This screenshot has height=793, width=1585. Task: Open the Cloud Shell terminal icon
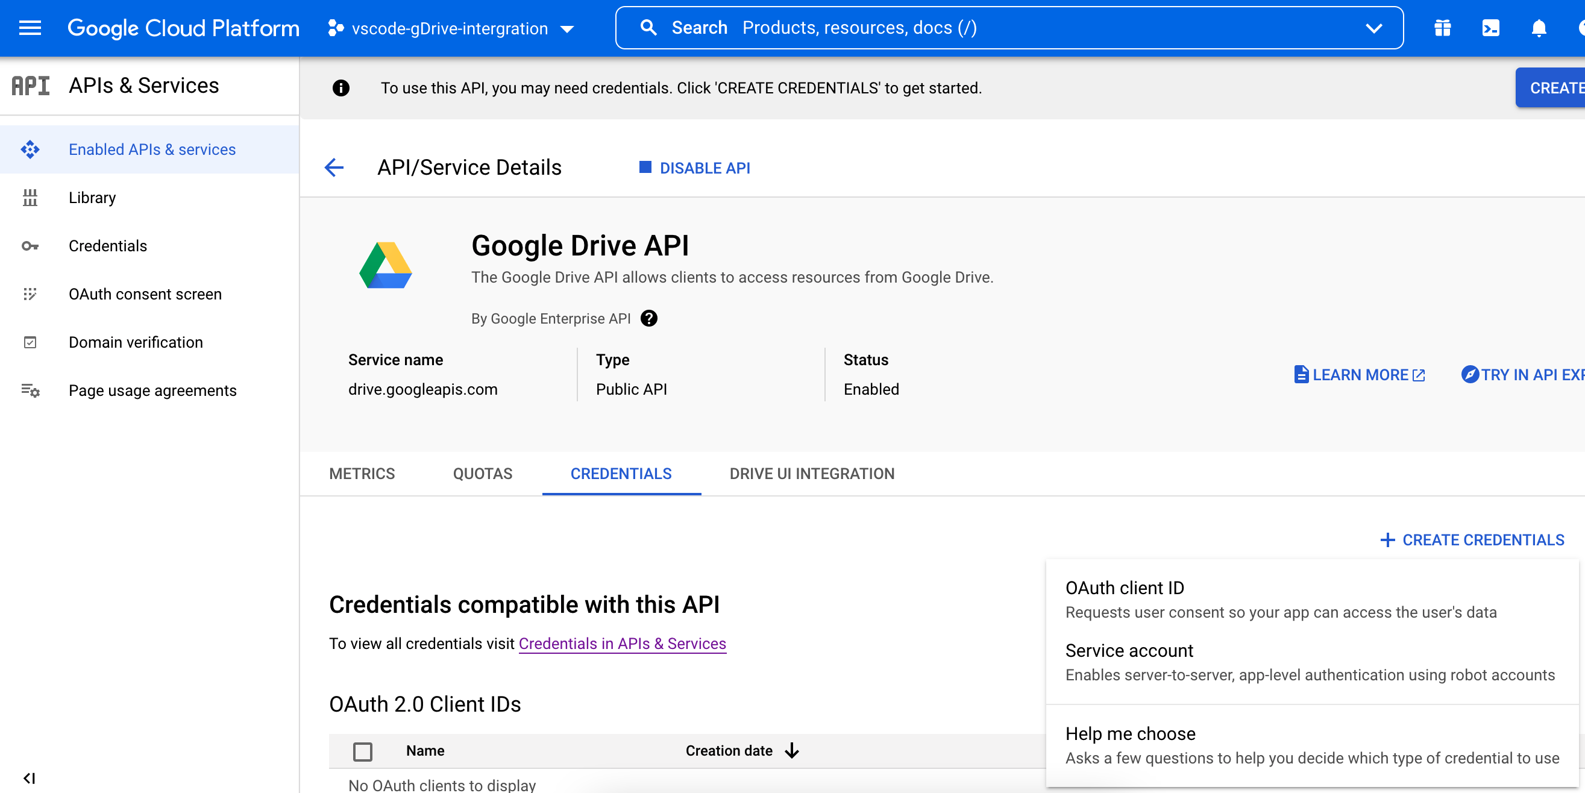(1490, 28)
